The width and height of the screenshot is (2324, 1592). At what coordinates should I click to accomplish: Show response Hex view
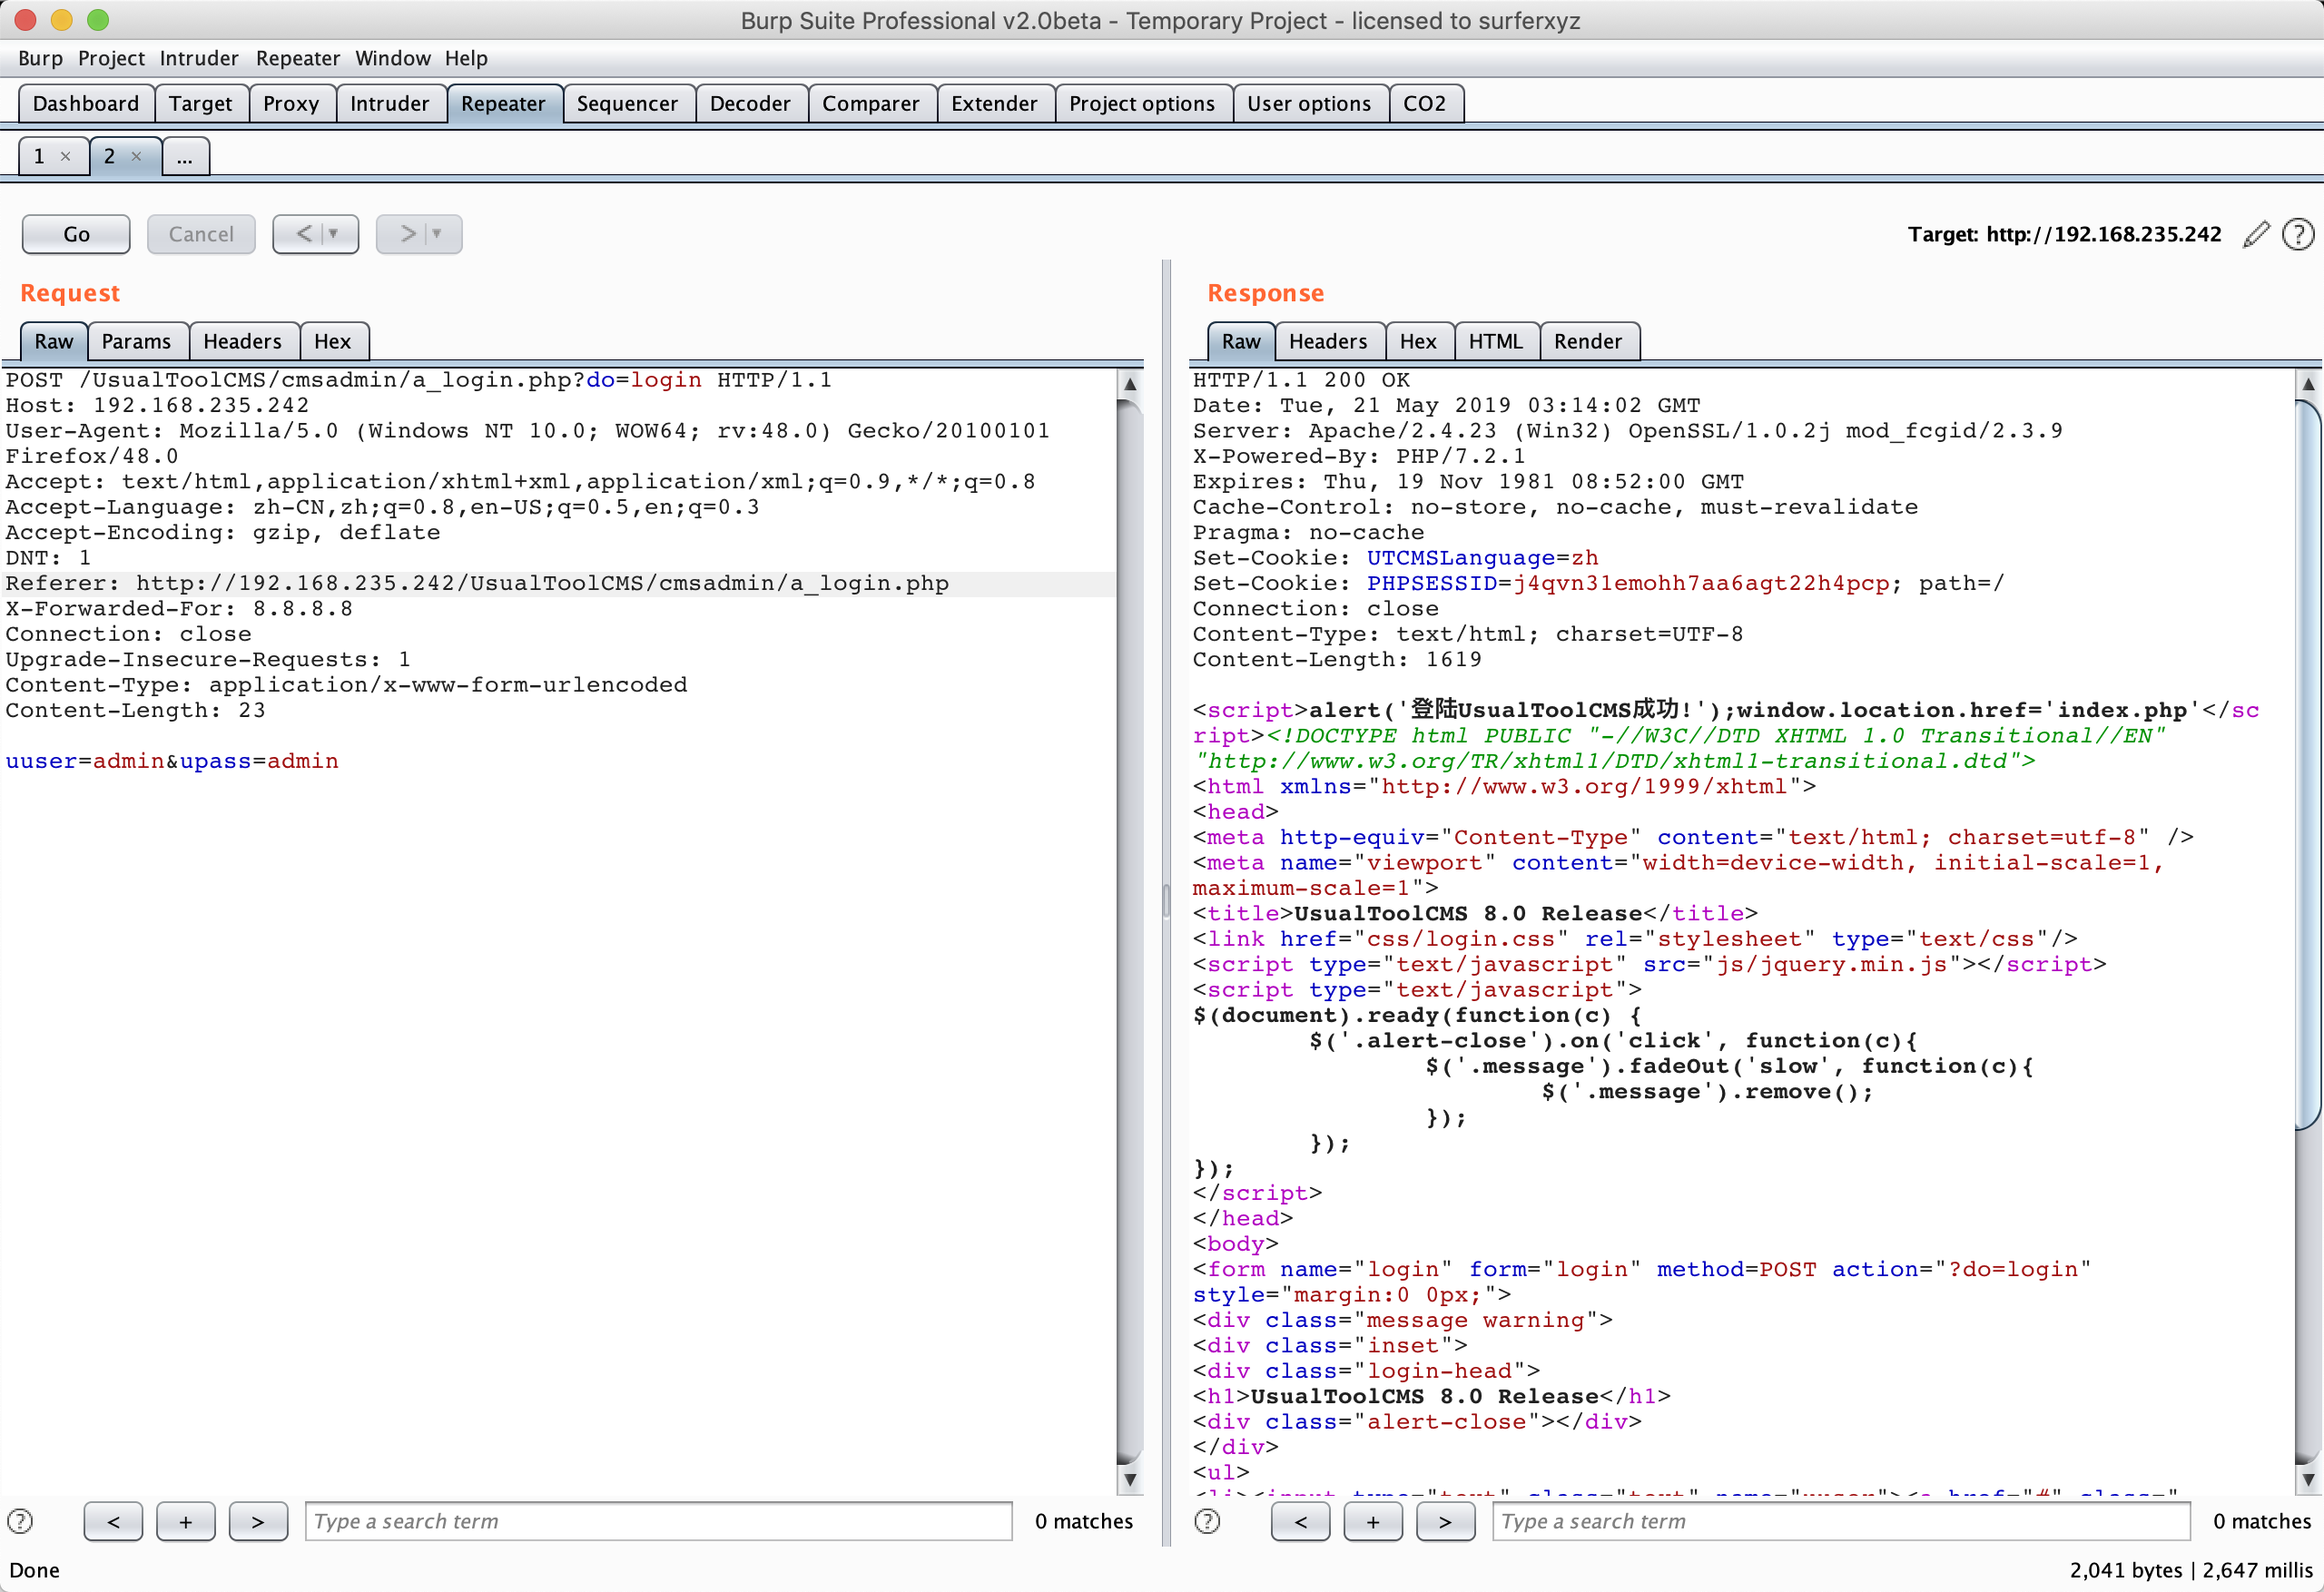point(1418,341)
